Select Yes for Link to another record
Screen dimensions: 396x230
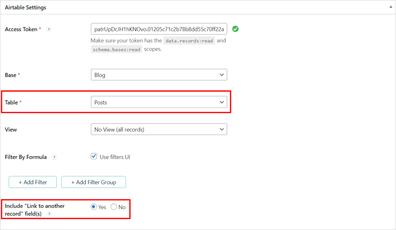coord(94,207)
